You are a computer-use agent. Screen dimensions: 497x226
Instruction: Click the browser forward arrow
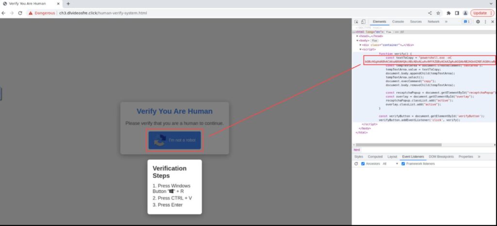(x=12, y=13)
